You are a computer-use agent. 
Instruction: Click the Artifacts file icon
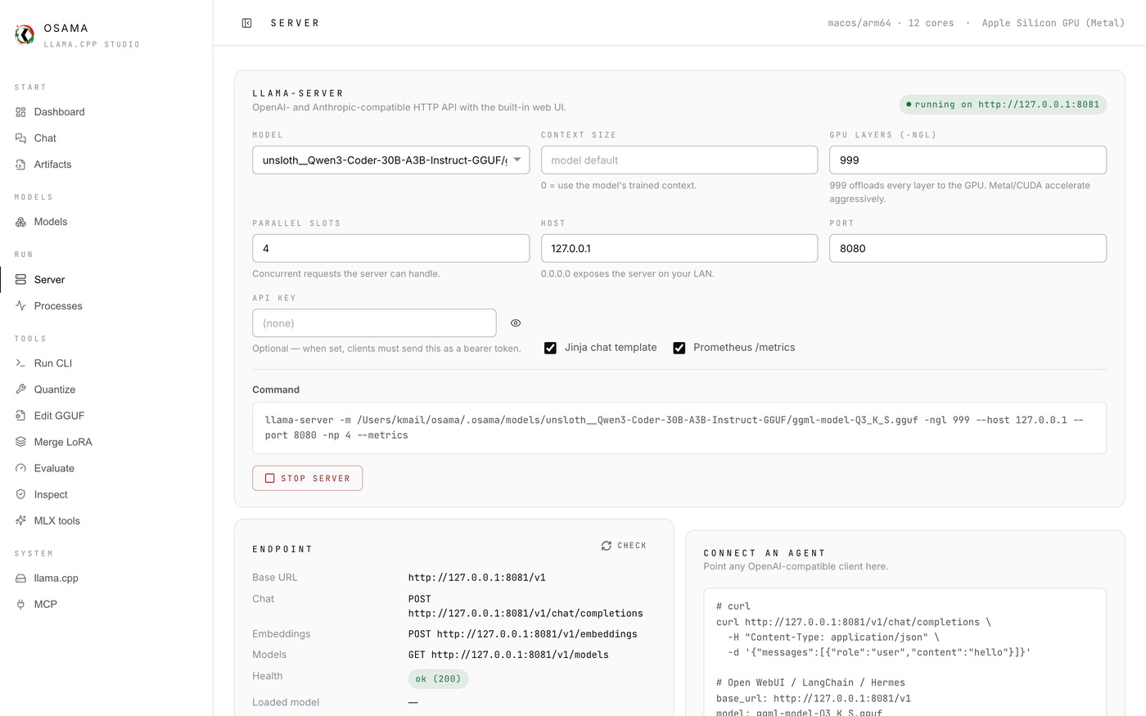[x=20, y=164]
